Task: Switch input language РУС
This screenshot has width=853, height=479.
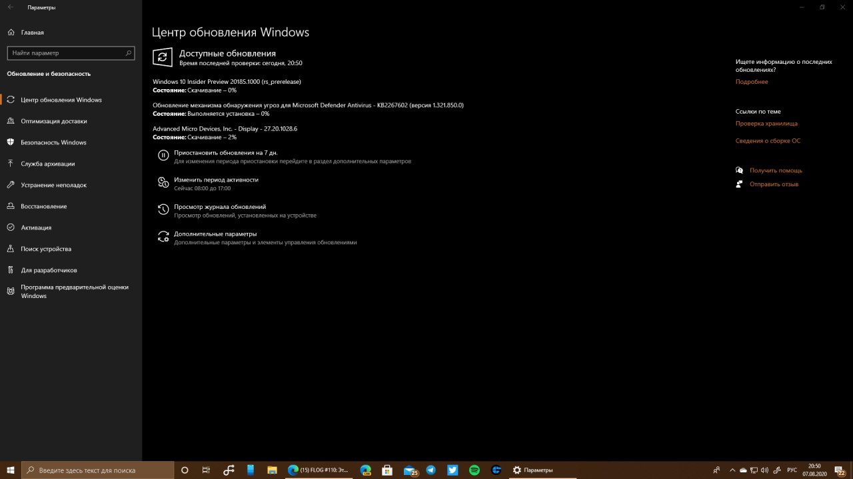Action: [x=792, y=470]
